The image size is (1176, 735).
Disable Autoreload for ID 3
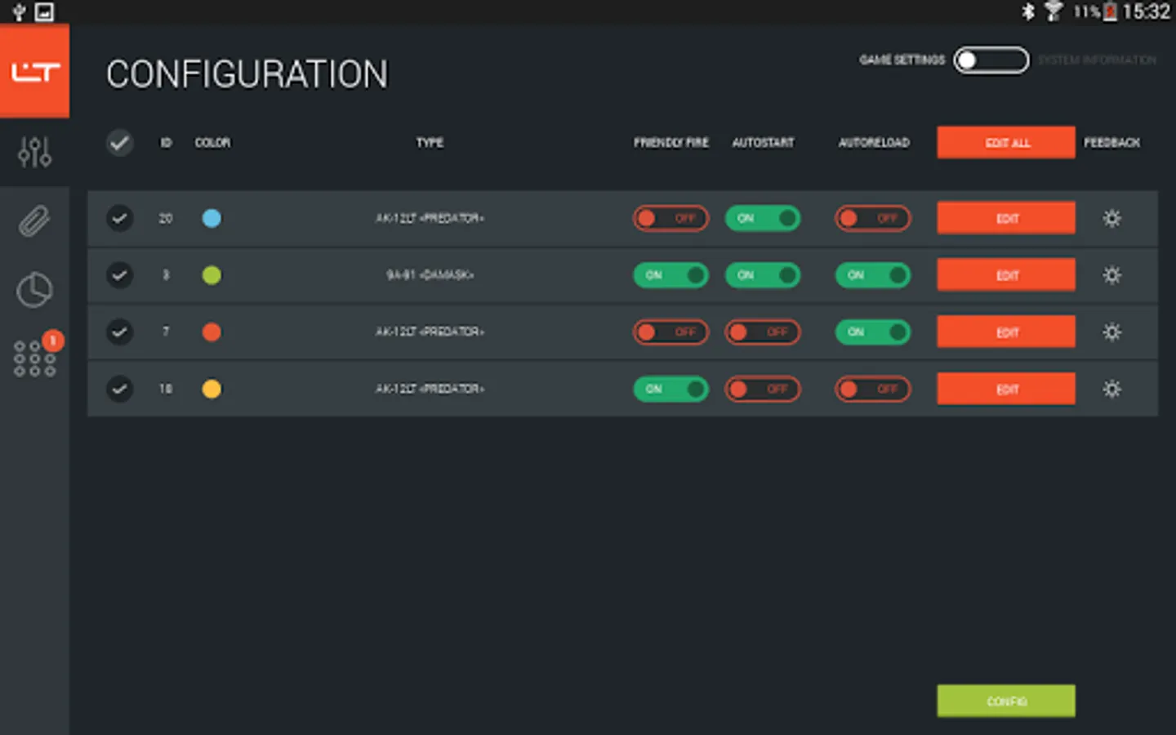(x=872, y=275)
